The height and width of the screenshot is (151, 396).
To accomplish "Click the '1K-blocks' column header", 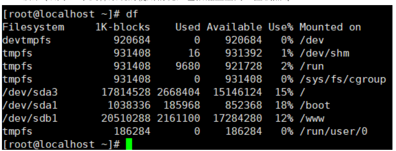I will click(x=123, y=27).
